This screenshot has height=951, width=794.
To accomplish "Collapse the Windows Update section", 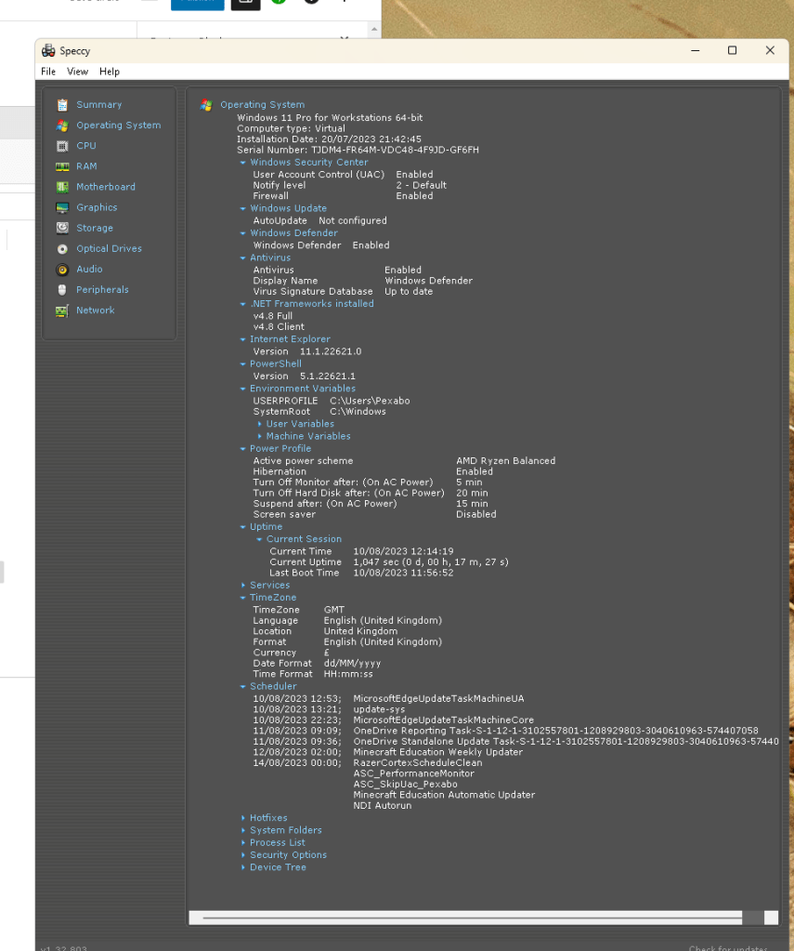I will [242, 208].
